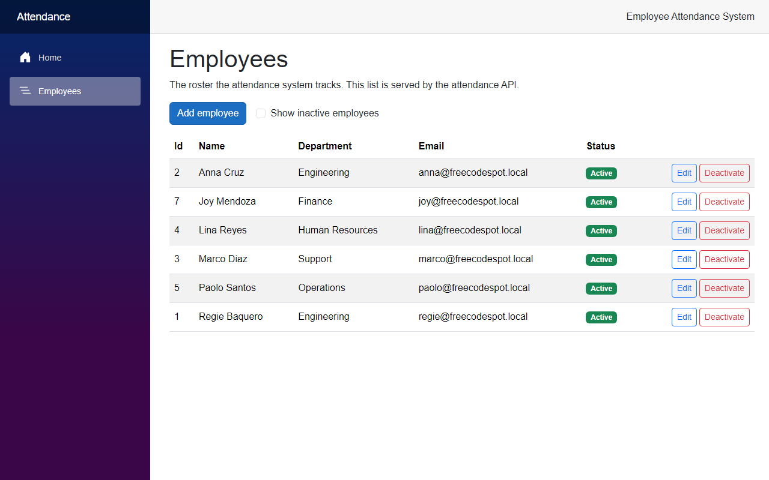Deactivate Regie Baquero
769x480 pixels.
tap(725, 317)
